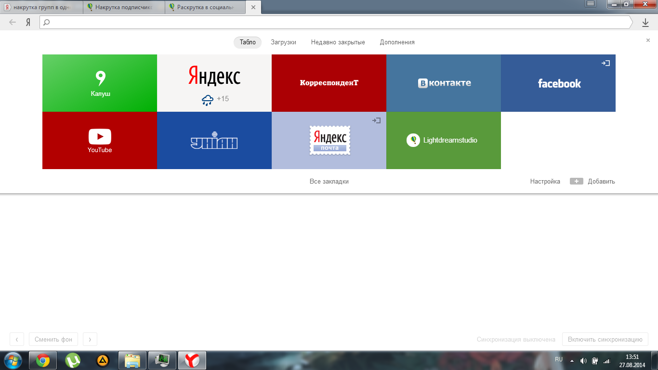Switch to the Дополнения tab
The width and height of the screenshot is (658, 370).
pos(397,42)
